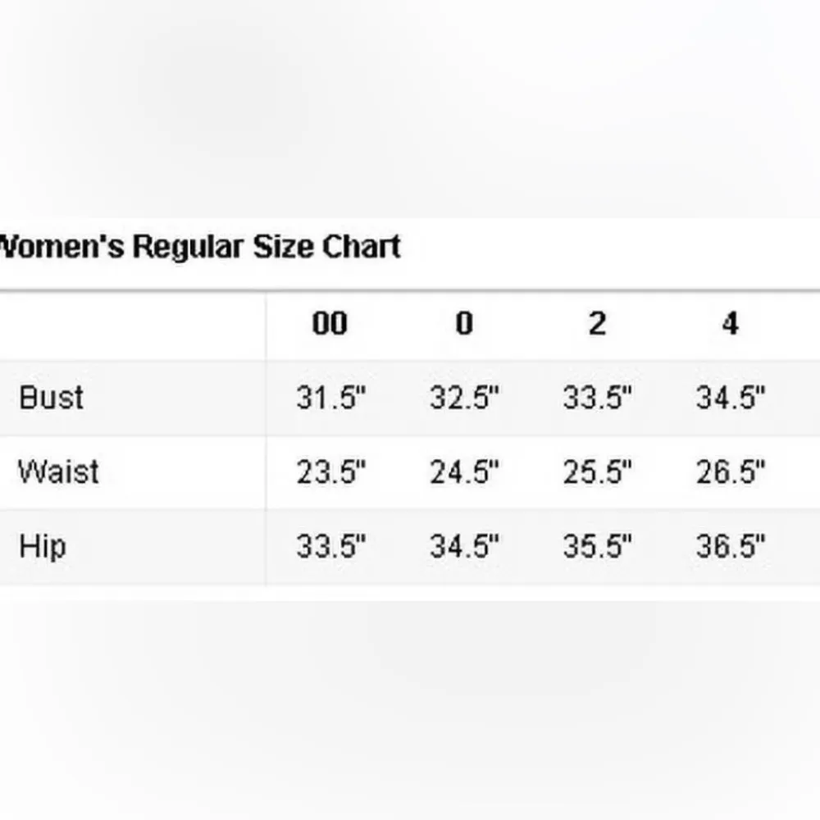
Task: Click the 35.5" hip measurement cell
Action: click(x=598, y=546)
